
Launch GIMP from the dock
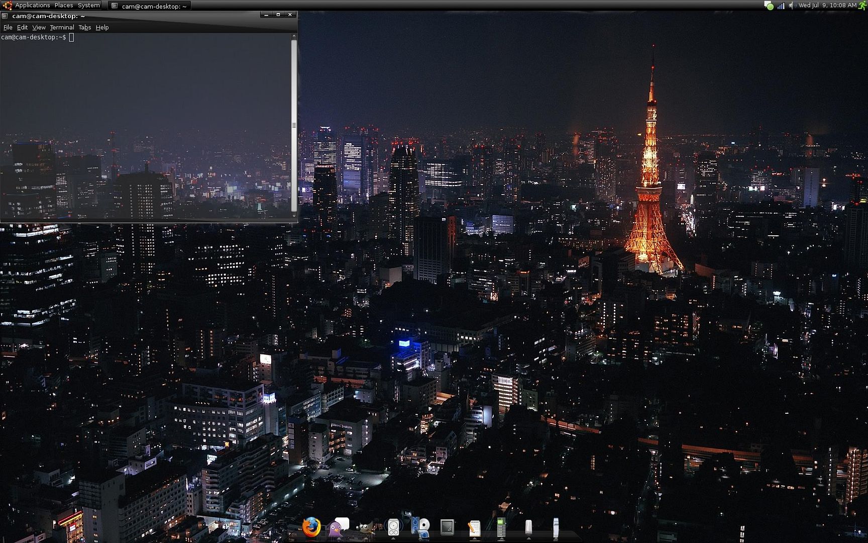coord(365,528)
